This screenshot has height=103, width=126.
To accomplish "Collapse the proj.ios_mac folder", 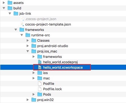I will (28, 51).
